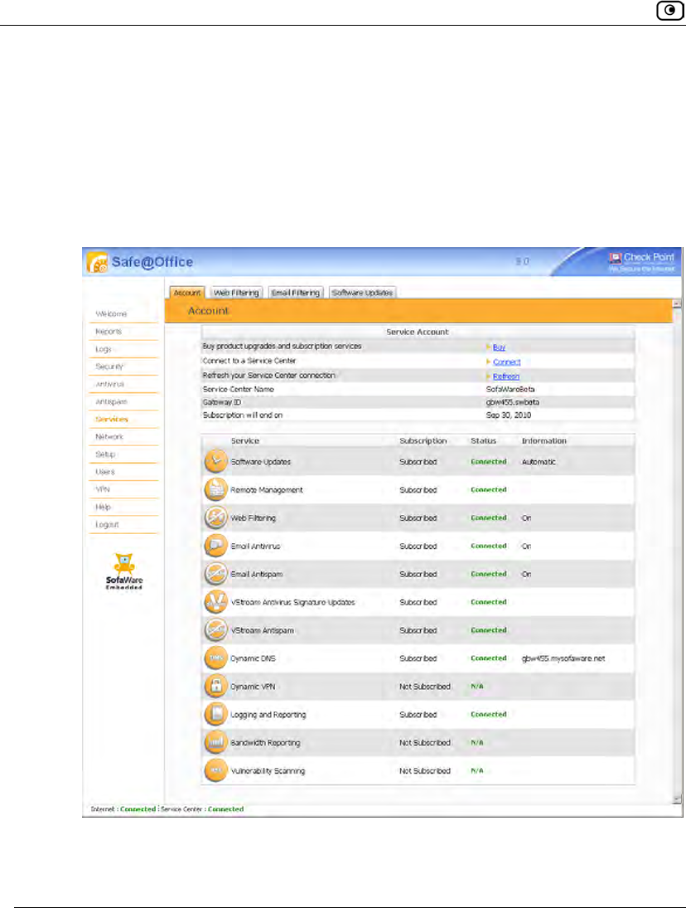The width and height of the screenshot is (686, 908).
Task: Click the SofaWare Embedded logo
Action: 123,571
